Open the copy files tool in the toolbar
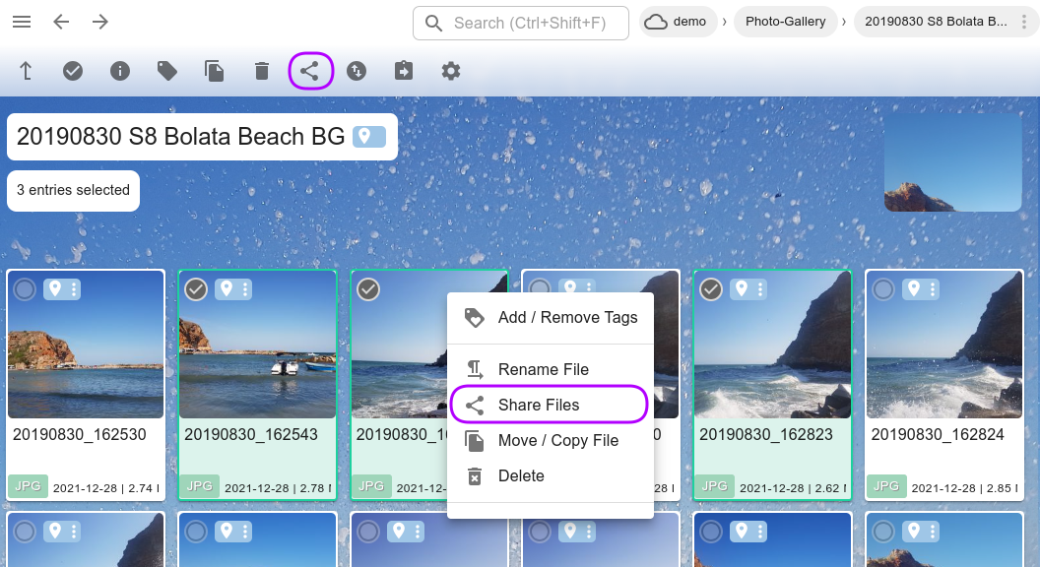1040x567 pixels. point(215,70)
